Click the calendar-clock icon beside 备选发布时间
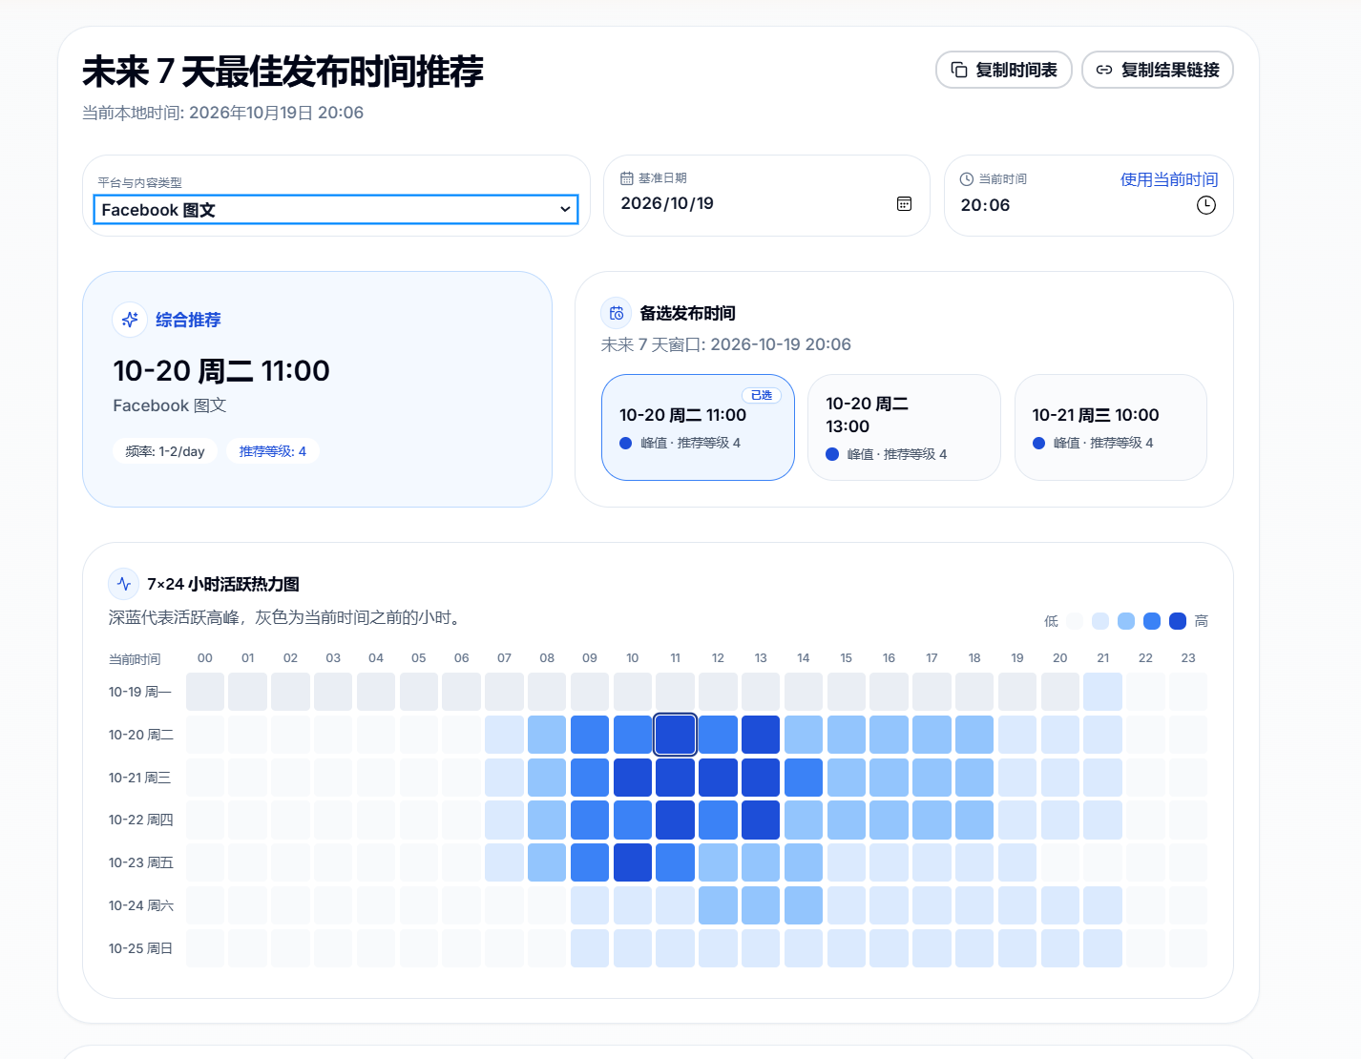The image size is (1361, 1059). [617, 313]
